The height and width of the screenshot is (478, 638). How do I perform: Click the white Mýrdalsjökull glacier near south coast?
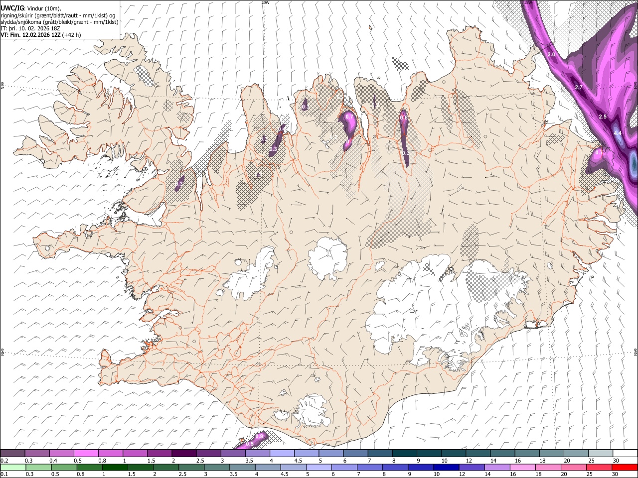point(313,411)
